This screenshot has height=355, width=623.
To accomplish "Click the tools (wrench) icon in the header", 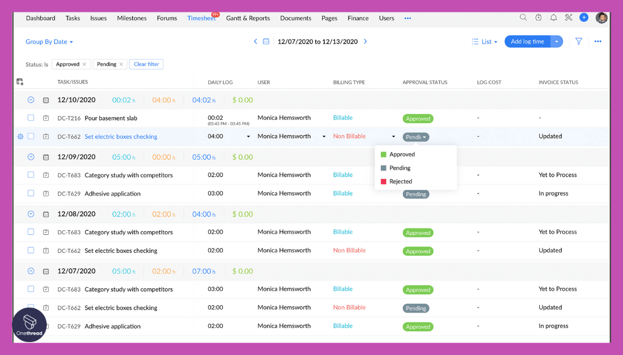I will point(568,17).
